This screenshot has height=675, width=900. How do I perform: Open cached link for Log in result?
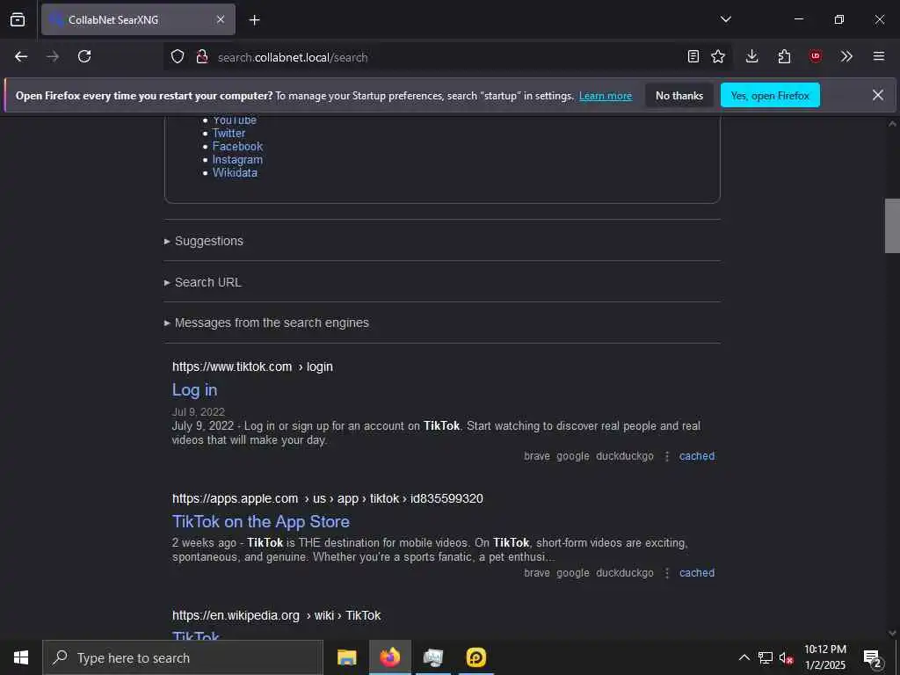697,456
